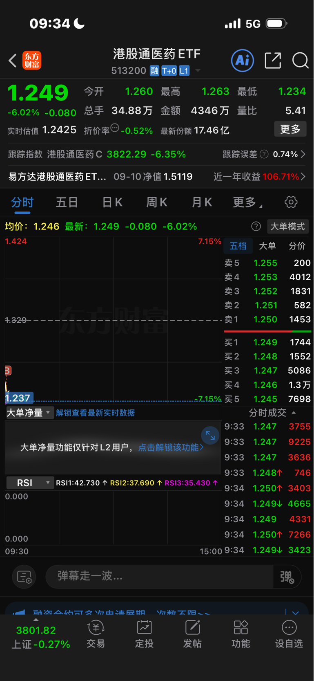The height and width of the screenshot is (681, 314).
Task: Open the AI assistant icon
Action: pyautogui.click(x=243, y=61)
